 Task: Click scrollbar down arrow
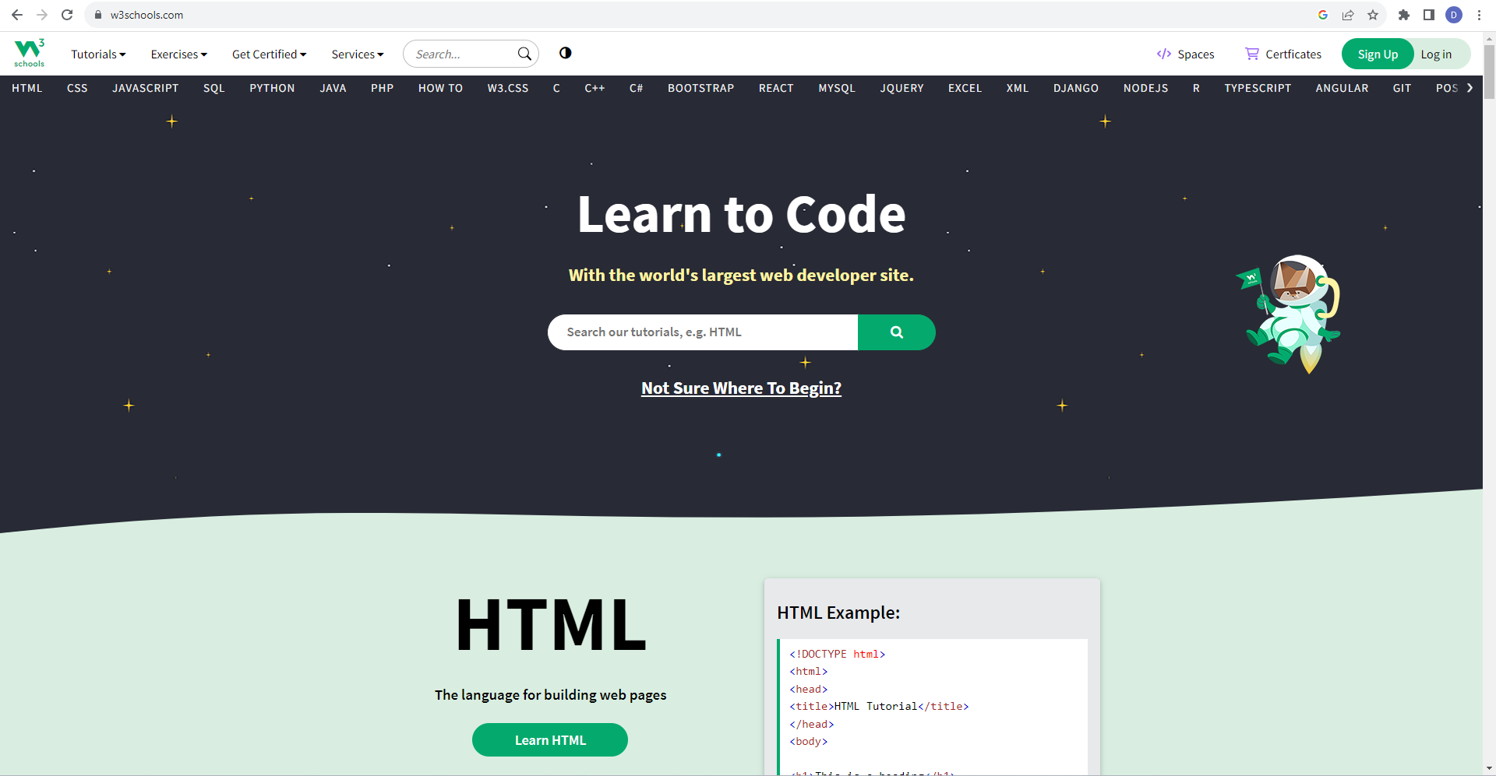pyautogui.click(x=1489, y=769)
